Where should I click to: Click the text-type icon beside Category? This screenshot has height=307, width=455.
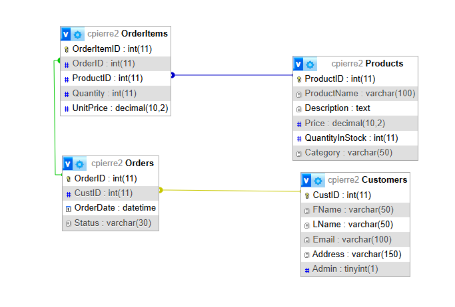(x=299, y=153)
